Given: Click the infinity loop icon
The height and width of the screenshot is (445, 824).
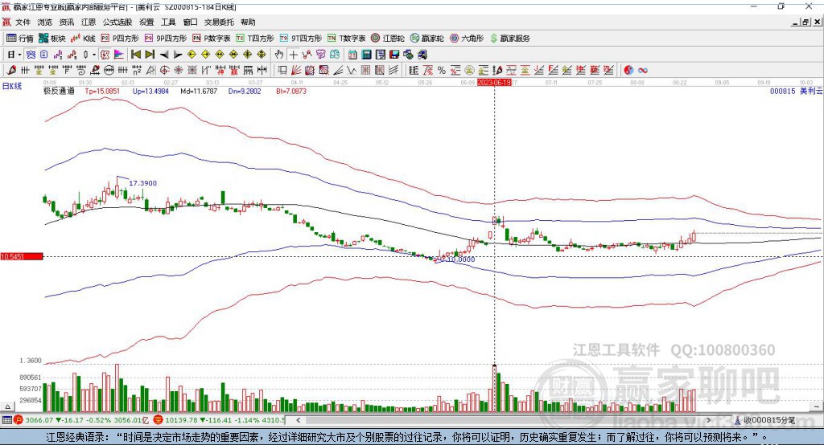Looking at the screenshot, I should pyautogui.click(x=643, y=71).
